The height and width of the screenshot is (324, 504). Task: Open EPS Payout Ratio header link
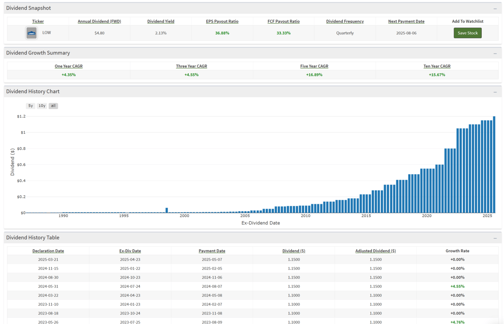pos(222,21)
